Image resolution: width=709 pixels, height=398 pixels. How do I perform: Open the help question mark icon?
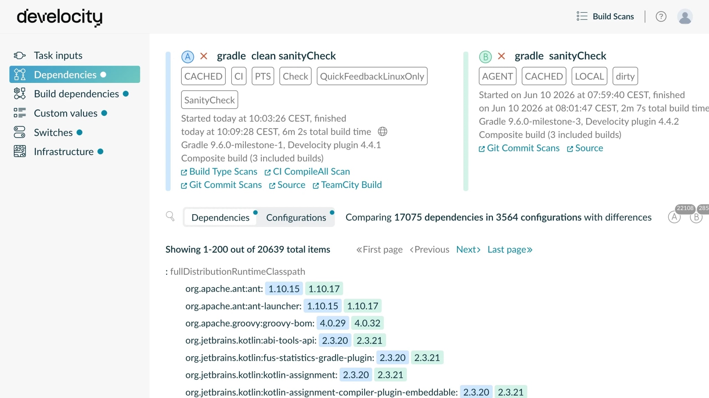[661, 16]
